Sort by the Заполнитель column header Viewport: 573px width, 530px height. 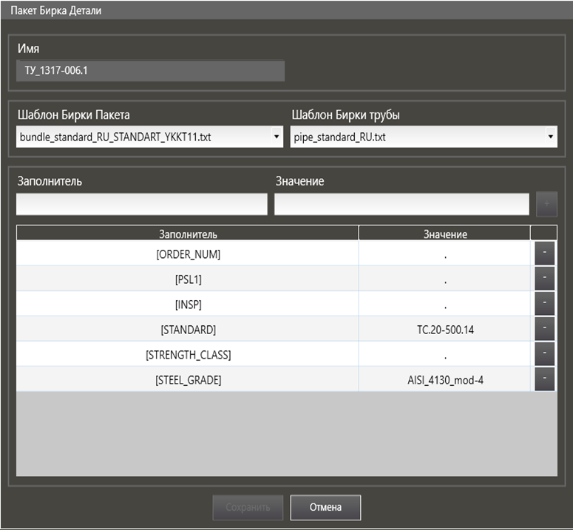click(x=188, y=234)
